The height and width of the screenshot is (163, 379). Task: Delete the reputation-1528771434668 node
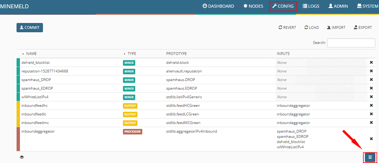point(371,71)
